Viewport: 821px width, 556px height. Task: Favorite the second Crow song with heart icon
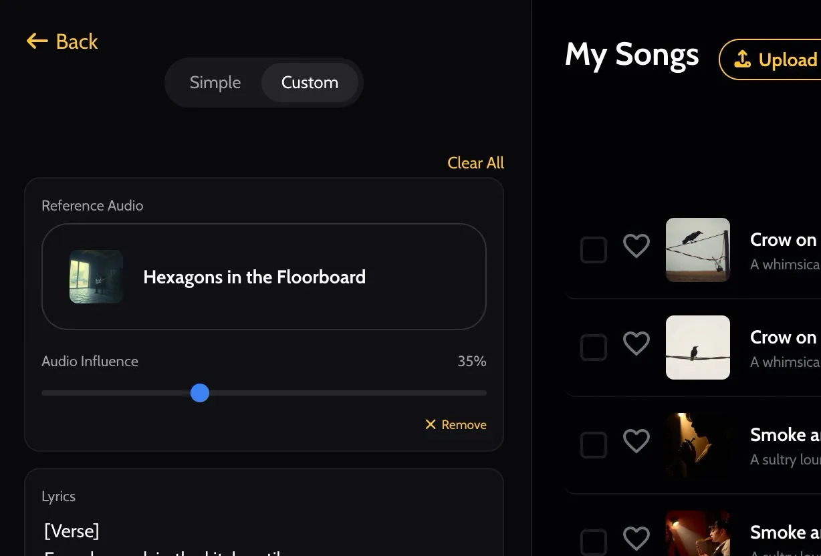click(x=636, y=343)
